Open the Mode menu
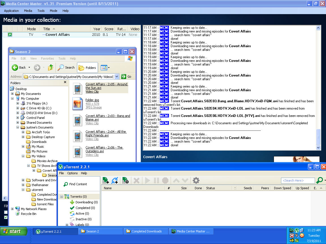Screen dimensions: 326x244 click(x=53, y=11)
